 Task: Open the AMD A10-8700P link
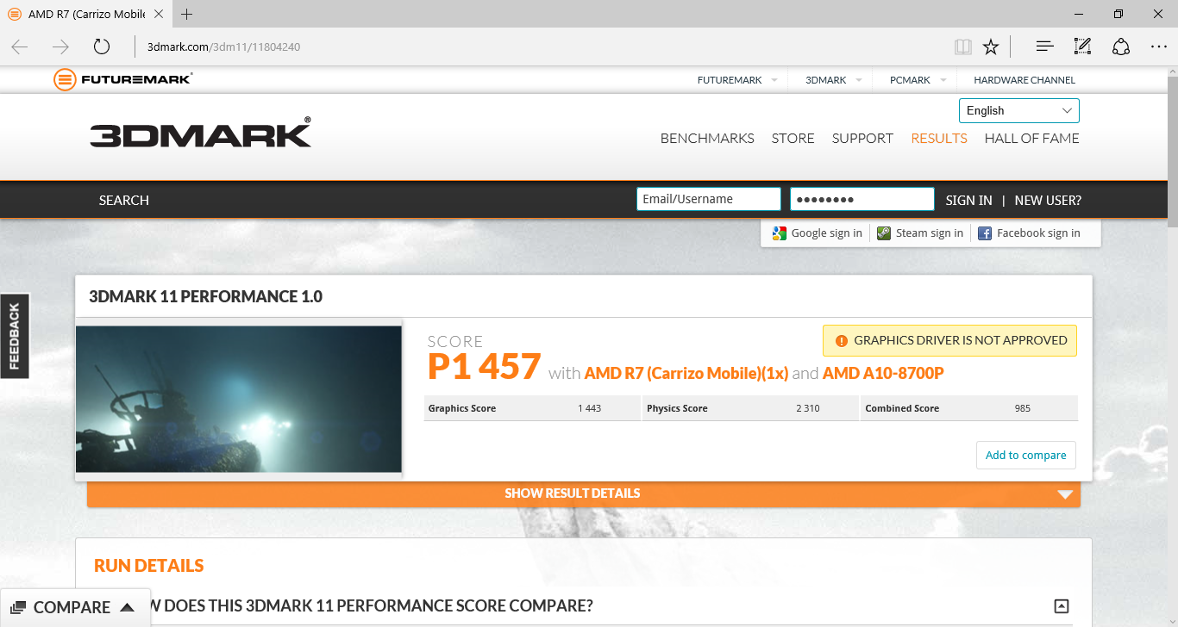(884, 373)
